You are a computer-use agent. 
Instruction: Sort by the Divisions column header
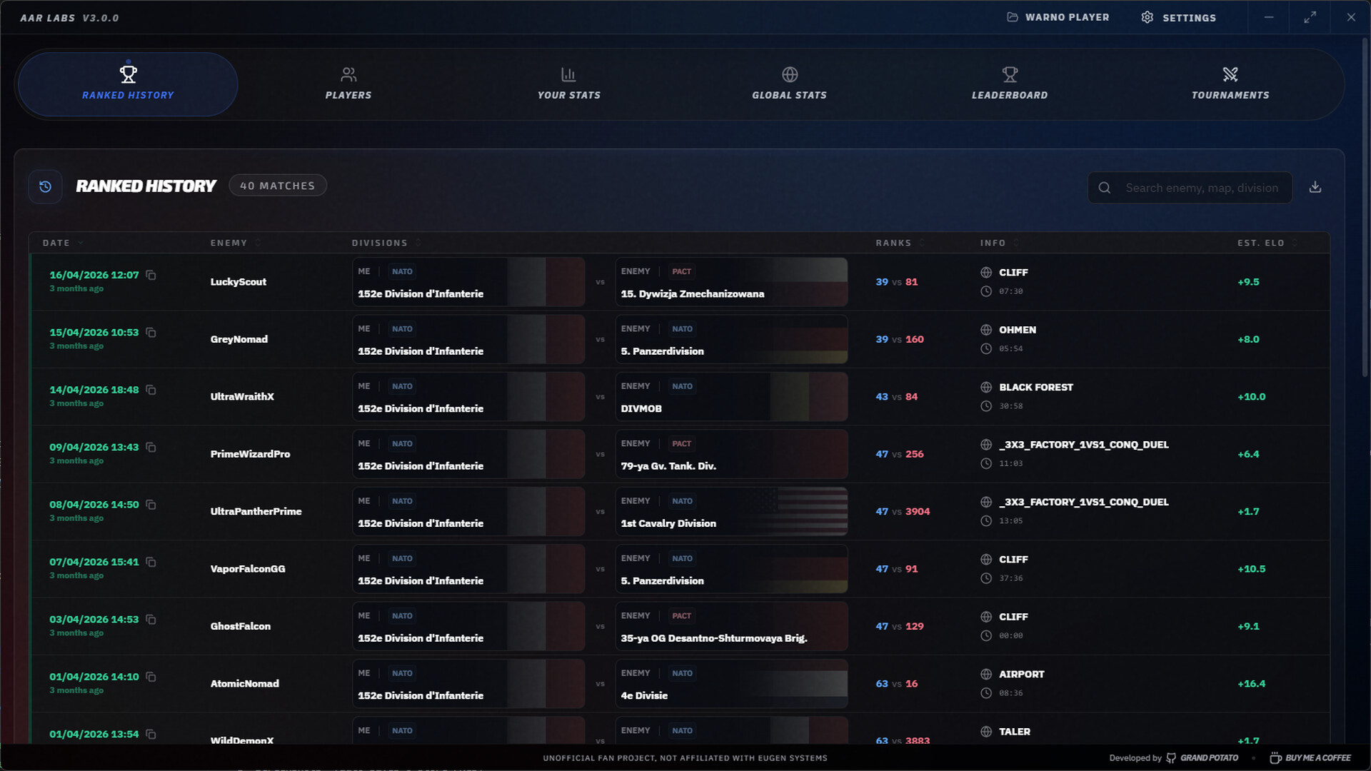point(386,243)
